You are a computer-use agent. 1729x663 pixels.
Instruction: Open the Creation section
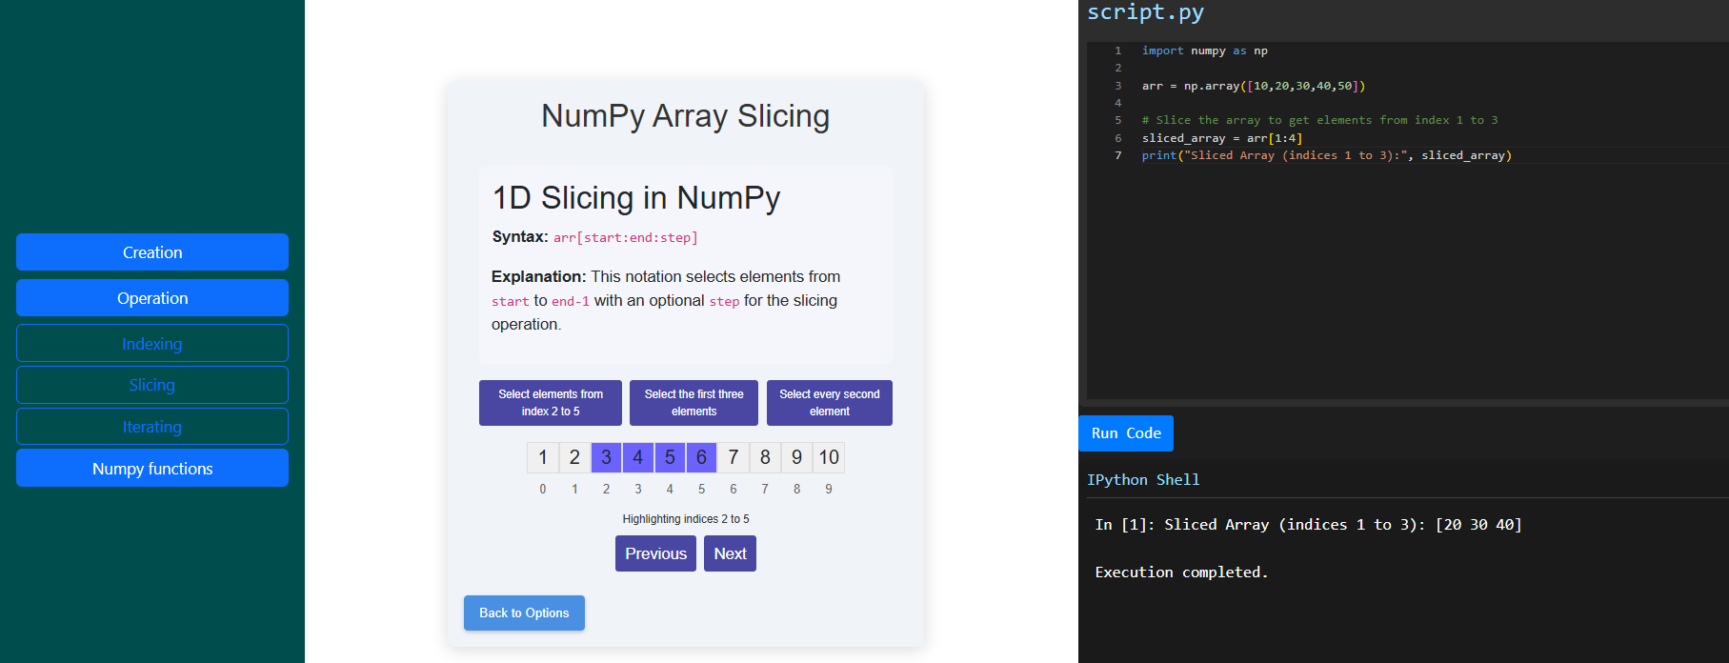(x=152, y=252)
